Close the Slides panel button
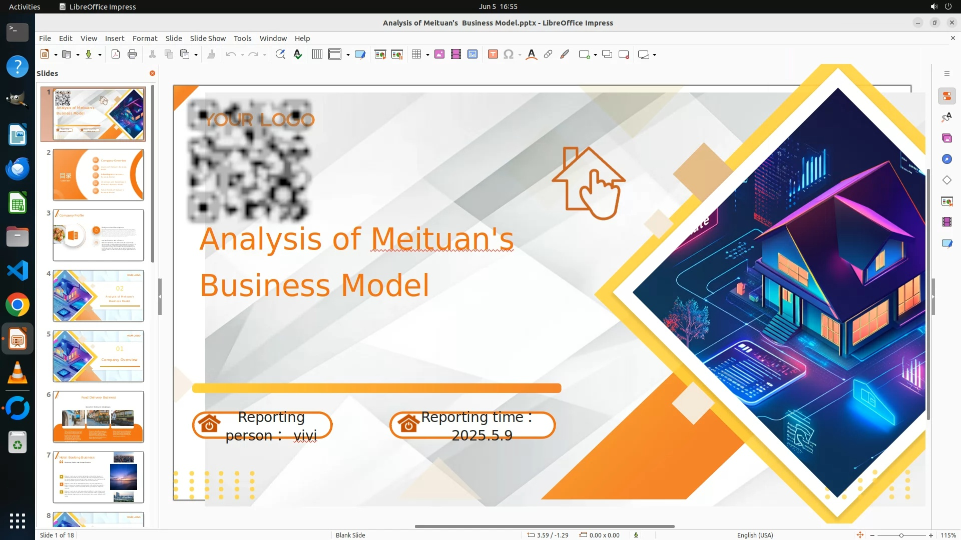961x540 pixels. [x=152, y=73]
